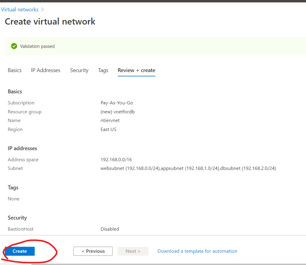The image size is (306, 265).
Task: Click the IP addresses section heading
Action: coord(22,148)
